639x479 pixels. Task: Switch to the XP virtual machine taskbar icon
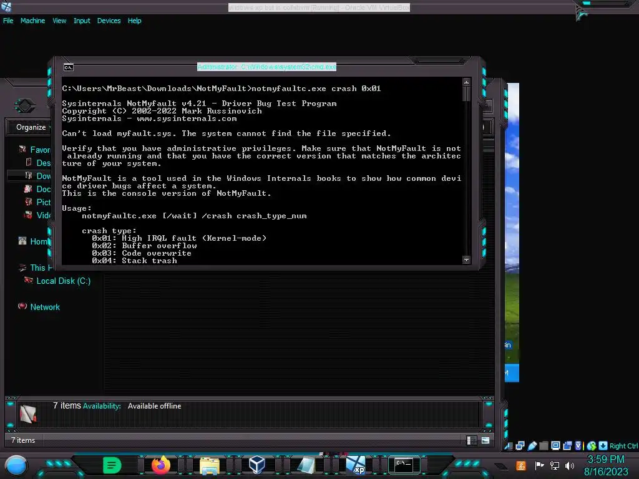[x=355, y=465]
